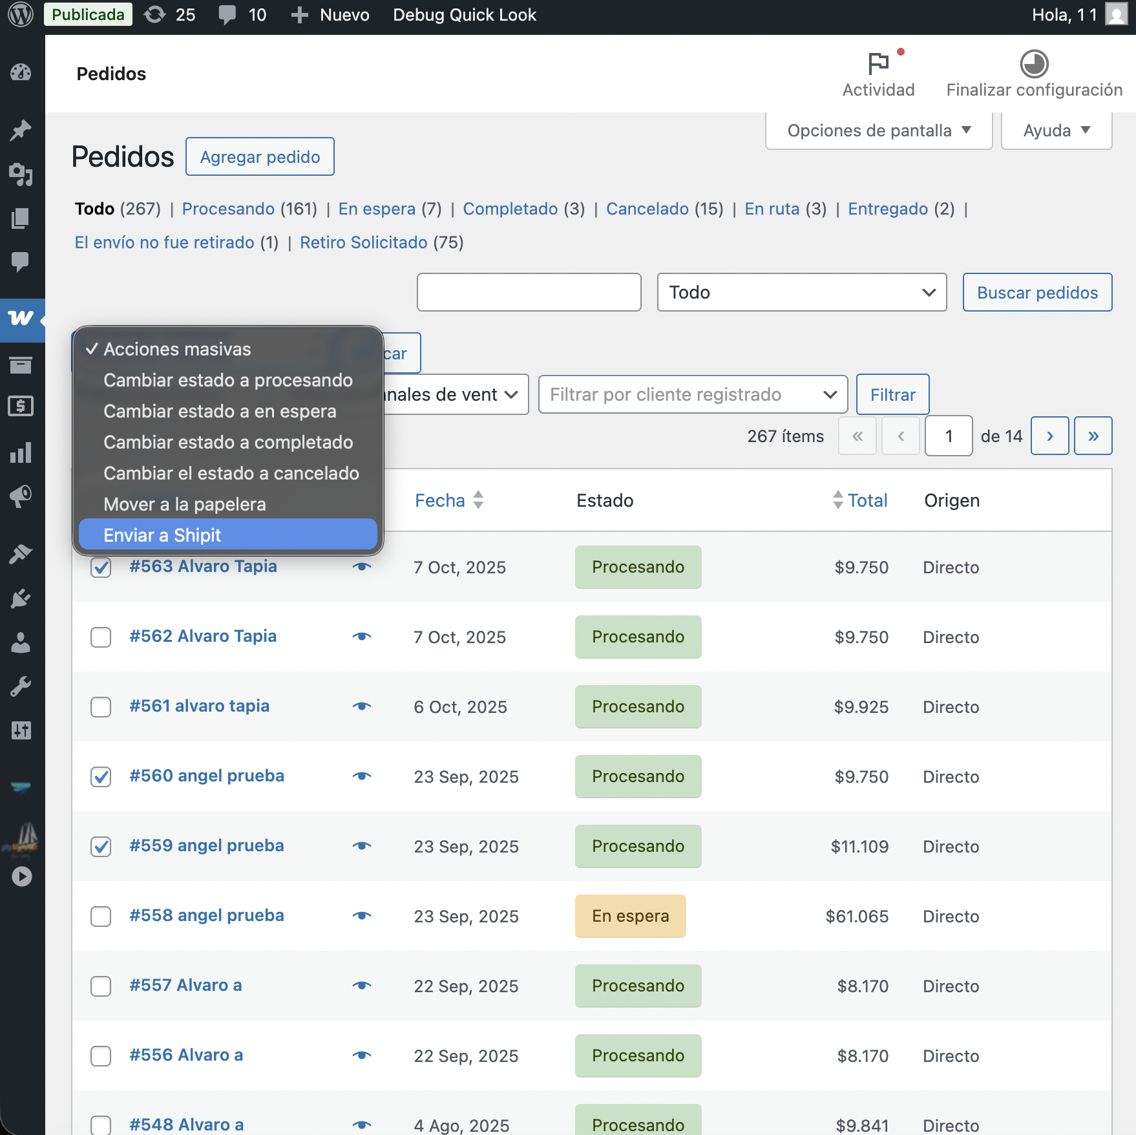
Task: Open the Dashboard icon in sidebar
Action: click(x=21, y=72)
